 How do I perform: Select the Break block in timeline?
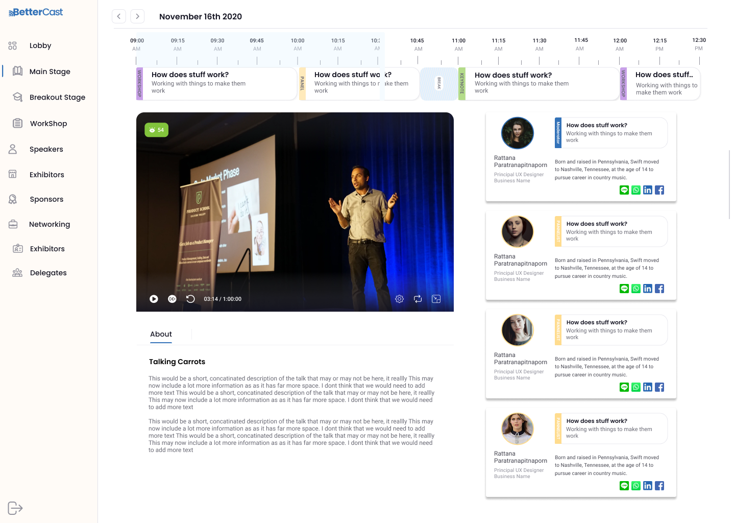click(439, 84)
